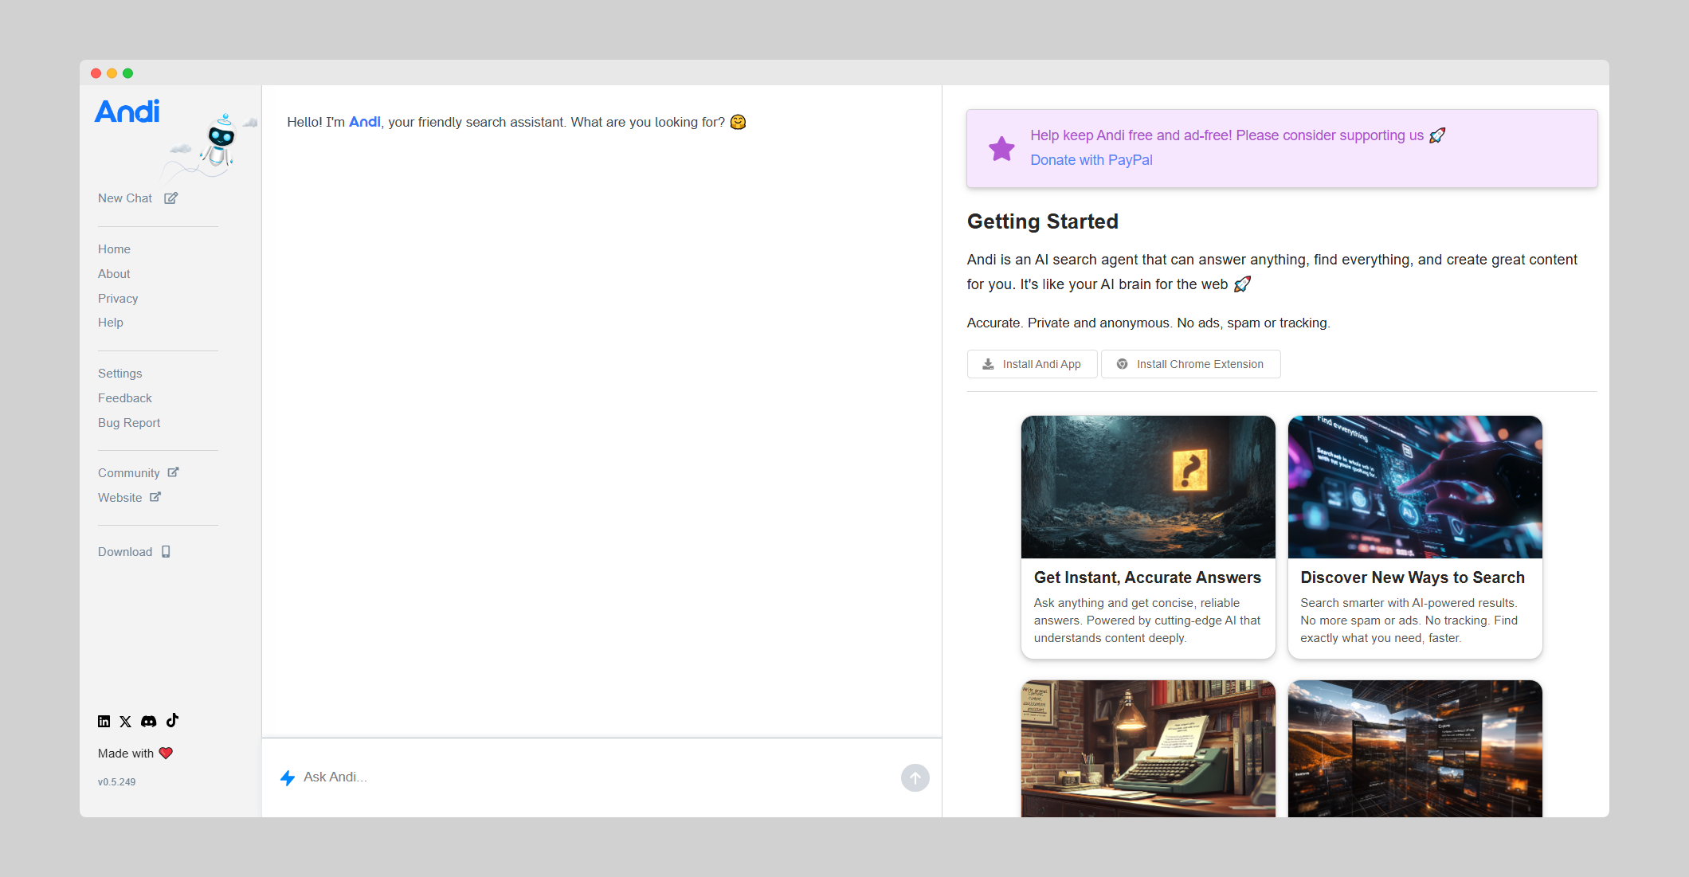Click the macOS yellow minimize button

[112, 73]
